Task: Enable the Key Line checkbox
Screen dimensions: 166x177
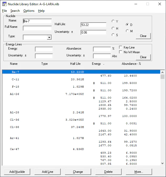Action: click(121, 47)
